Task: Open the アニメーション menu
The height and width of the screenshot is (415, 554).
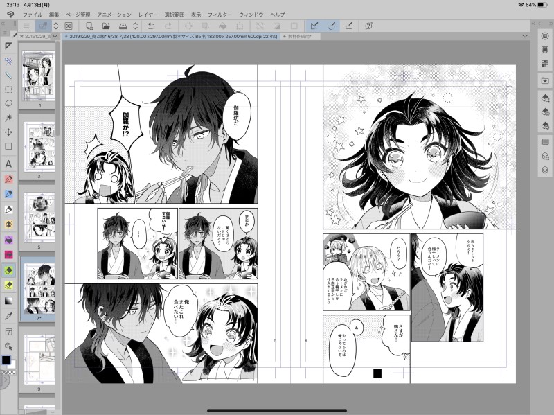Action: [114, 15]
